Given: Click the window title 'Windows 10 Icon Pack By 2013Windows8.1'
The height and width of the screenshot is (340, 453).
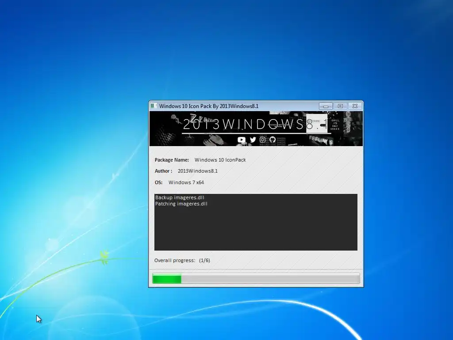Looking at the screenshot, I should point(209,106).
